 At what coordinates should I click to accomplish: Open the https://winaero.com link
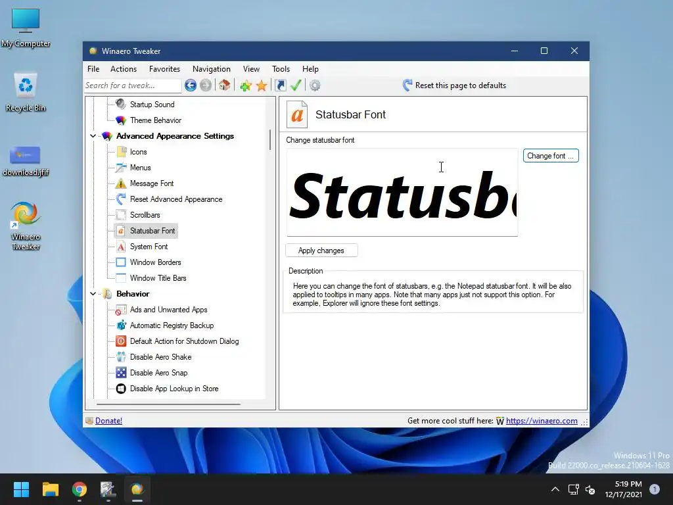[x=542, y=421]
